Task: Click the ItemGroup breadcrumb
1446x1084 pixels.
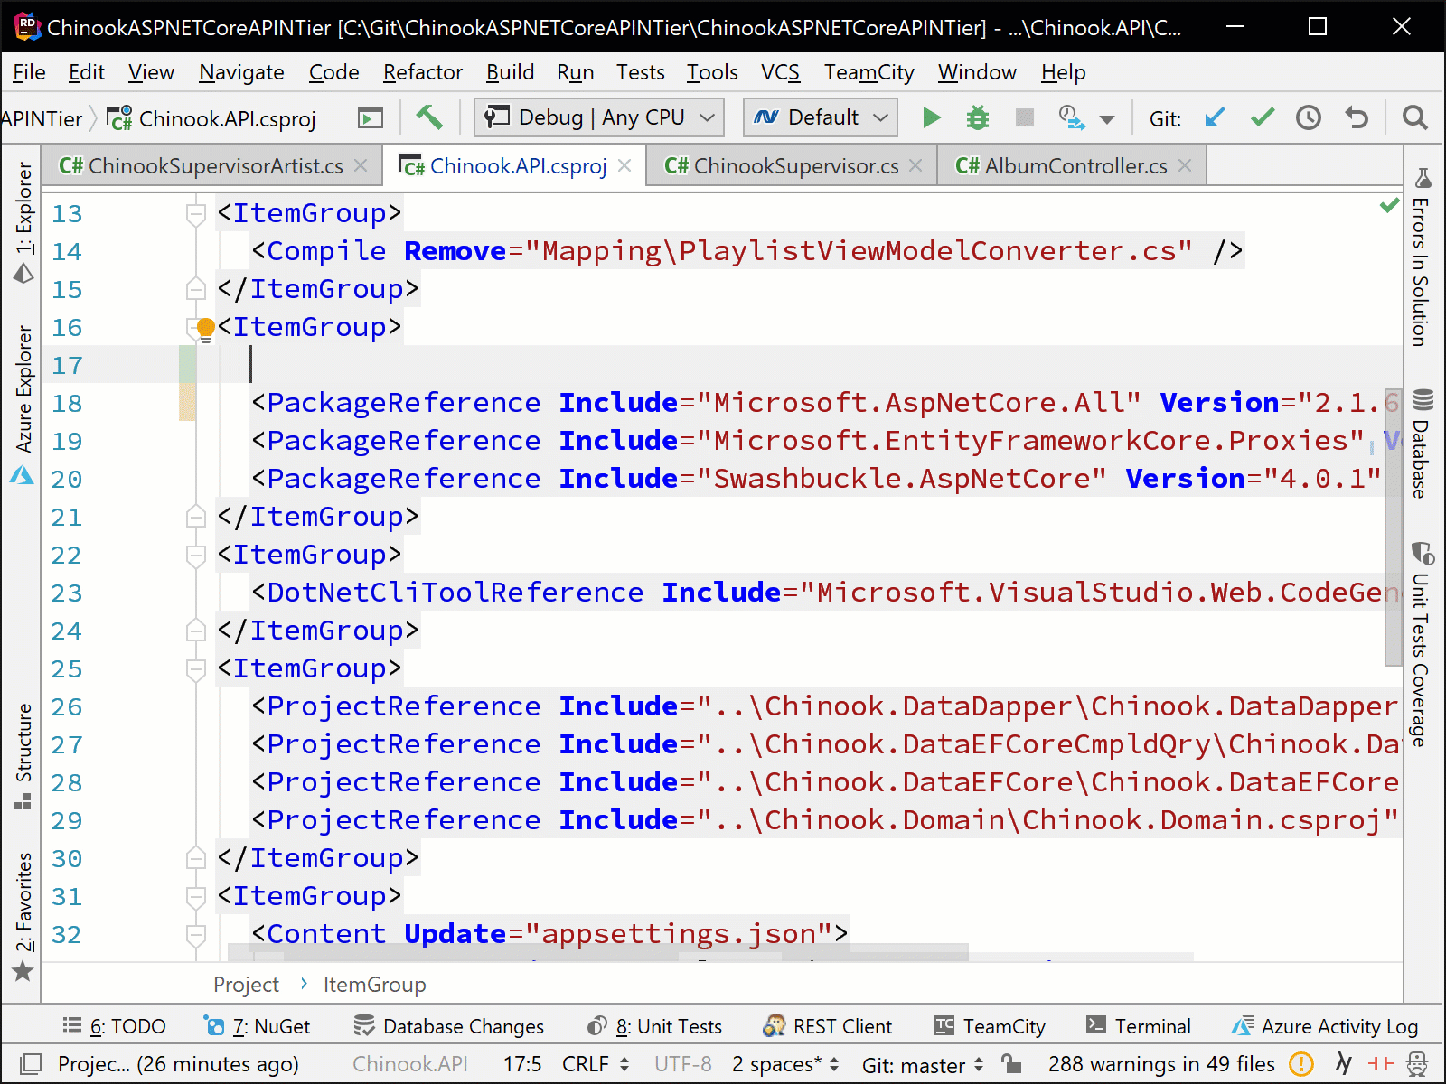Action: [x=374, y=985]
